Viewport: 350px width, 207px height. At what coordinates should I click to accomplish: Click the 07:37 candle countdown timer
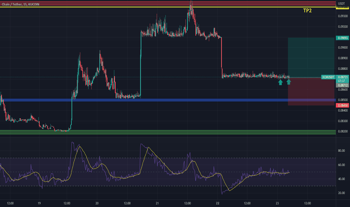click(x=341, y=81)
